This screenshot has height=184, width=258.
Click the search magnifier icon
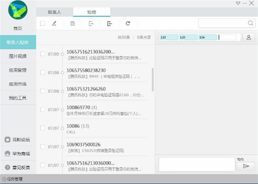tap(250, 23)
